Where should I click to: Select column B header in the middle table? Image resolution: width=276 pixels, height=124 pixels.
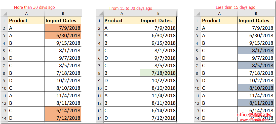158,13
